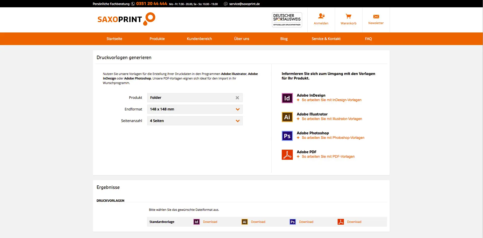483x238 pixels.
Task: Expand So arbeiten Sie mit PDF-Vorlagen
Action: 328,156
